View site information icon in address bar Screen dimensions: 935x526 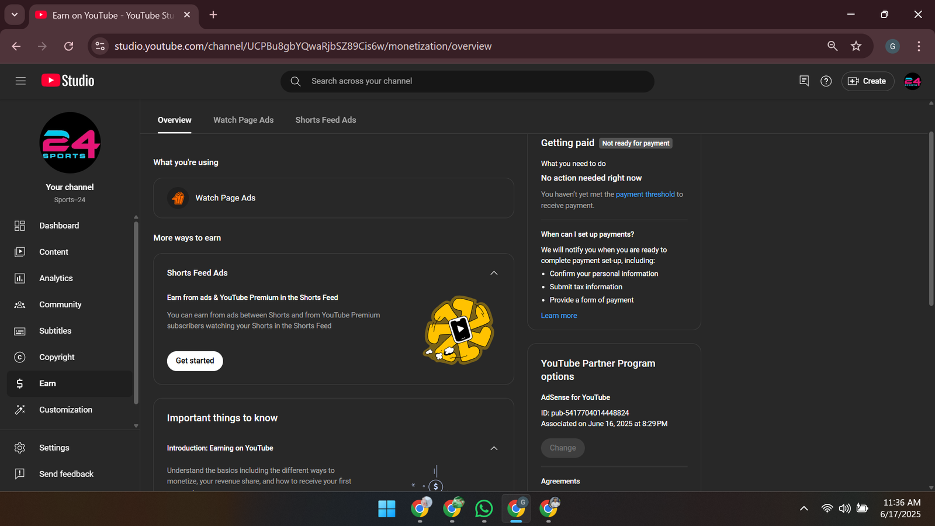pos(101,46)
